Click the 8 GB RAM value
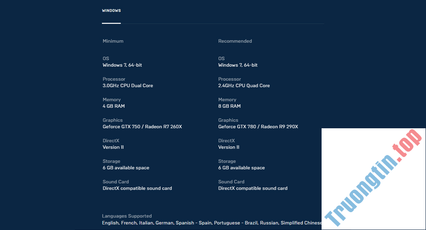This screenshot has height=230, width=426. (x=229, y=106)
